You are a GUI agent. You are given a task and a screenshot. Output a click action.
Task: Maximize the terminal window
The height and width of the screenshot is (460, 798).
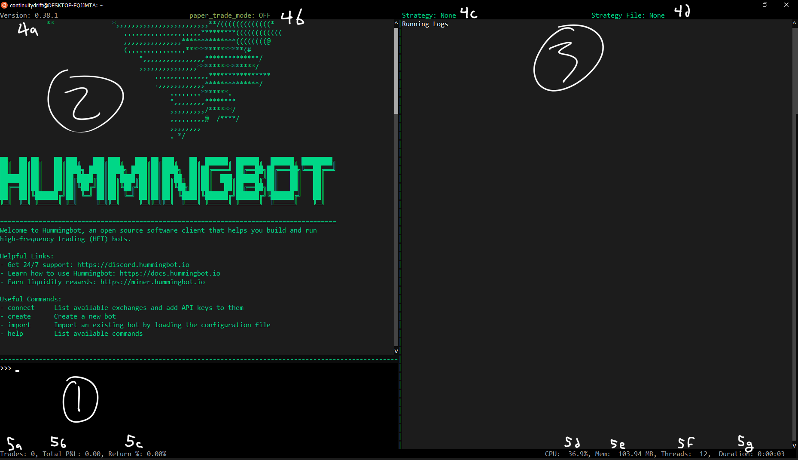[x=765, y=5]
